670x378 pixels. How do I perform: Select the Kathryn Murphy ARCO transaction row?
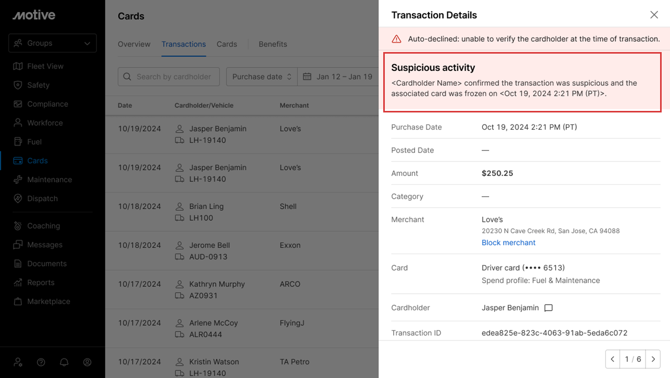242,290
